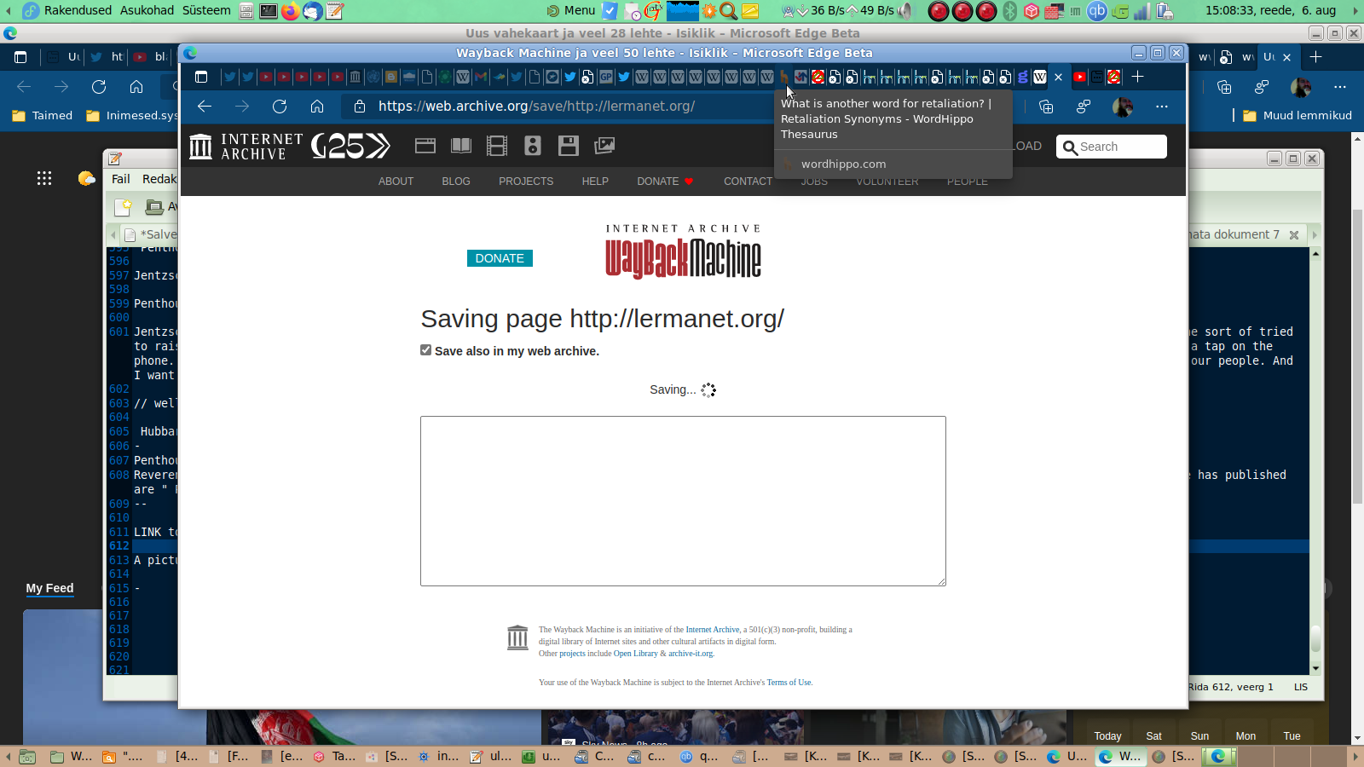The height and width of the screenshot is (767, 1364).
Task: Open the ABOUT menu link
Action: point(396,182)
